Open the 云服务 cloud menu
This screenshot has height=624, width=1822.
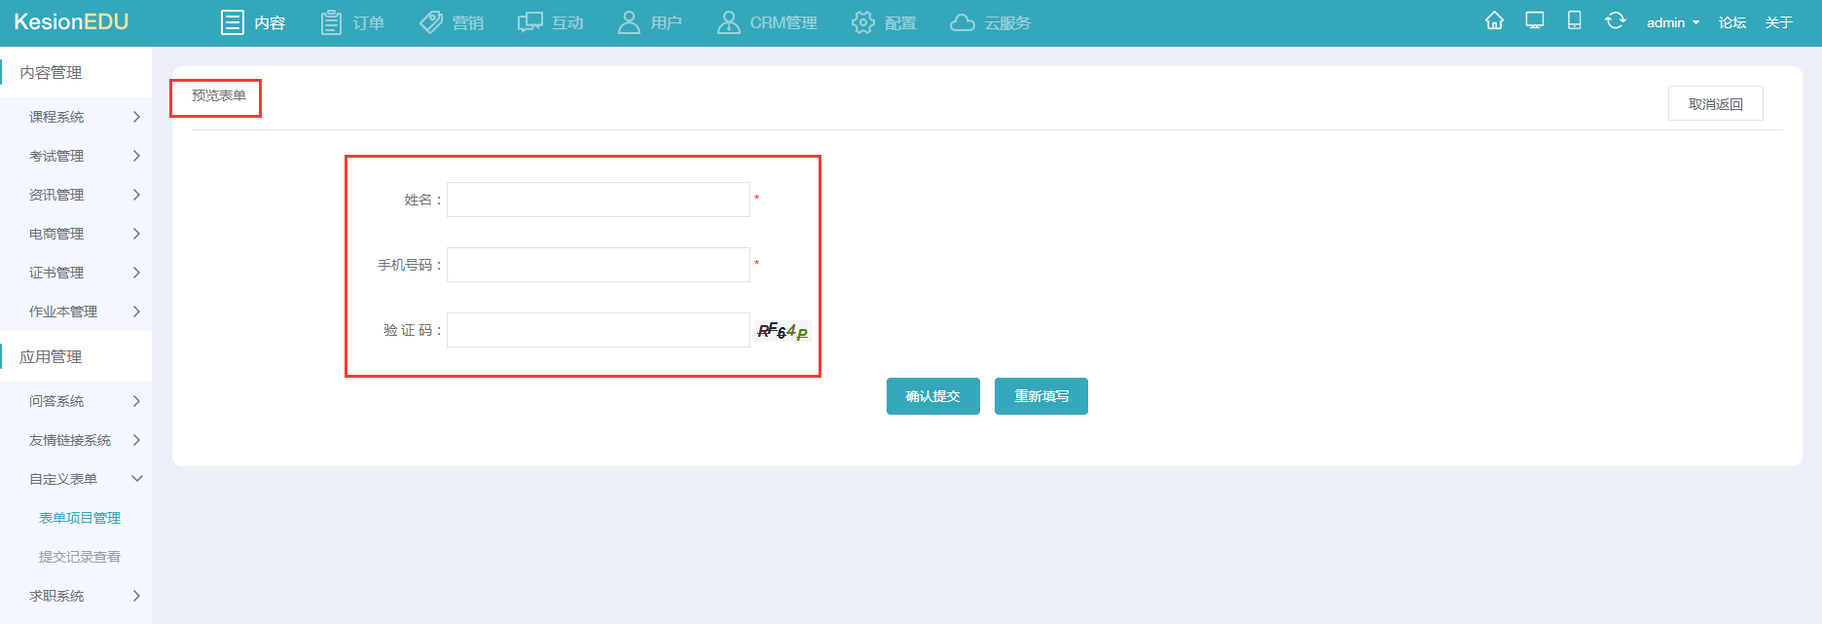point(990,22)
